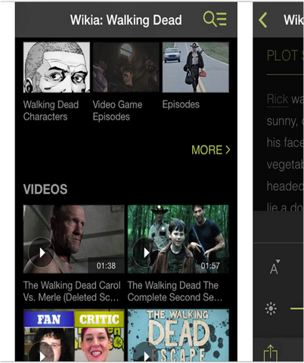Click the 01:38 duration badge
This screenshot has height=363, width=304.
[x=106, y=265]
